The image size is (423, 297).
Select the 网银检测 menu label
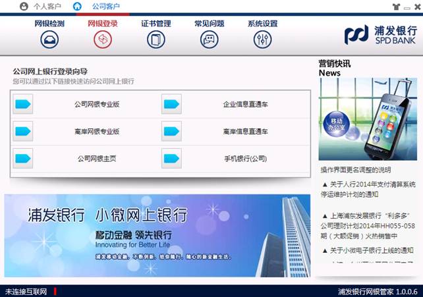(49, 24)
